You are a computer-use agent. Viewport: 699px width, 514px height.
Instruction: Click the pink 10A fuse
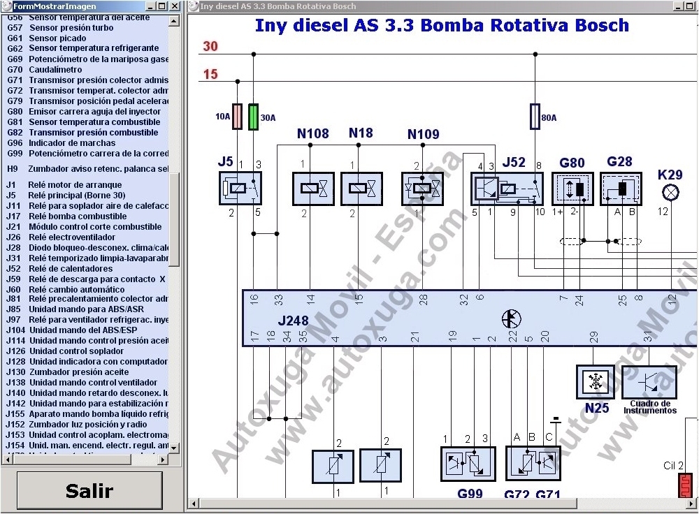[237, 117]
